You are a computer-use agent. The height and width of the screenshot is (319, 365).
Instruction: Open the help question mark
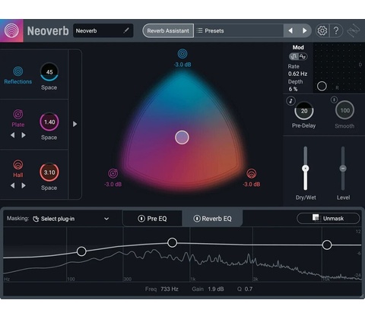pyautogui.click(x=336, y=30)
